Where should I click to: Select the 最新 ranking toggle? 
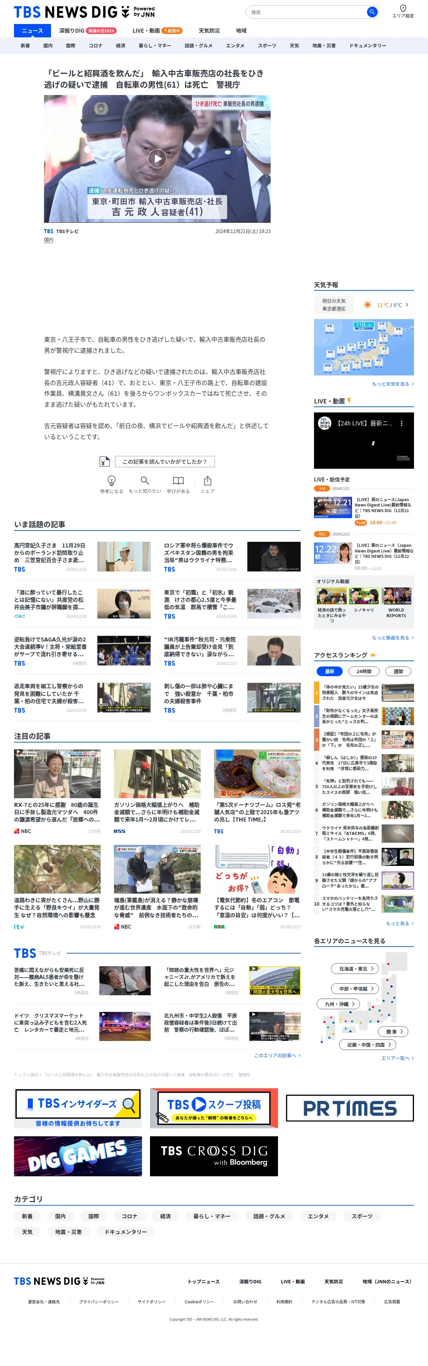click(x=329, y=671)
